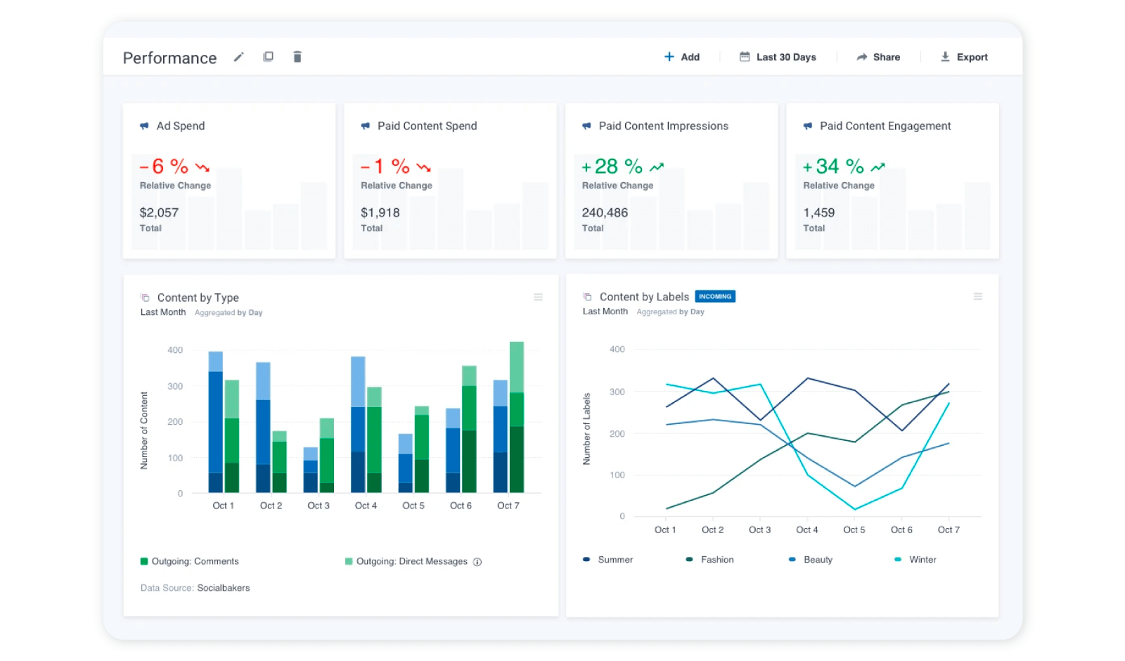Open the Last 30 Days date range selector
This screenshot has height=661, width=1125.
point(785,56)
